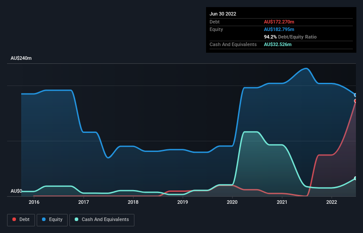Click the 2017 x-axis label
Viewport: 363px width, 233px height.
tap(84, 202)
